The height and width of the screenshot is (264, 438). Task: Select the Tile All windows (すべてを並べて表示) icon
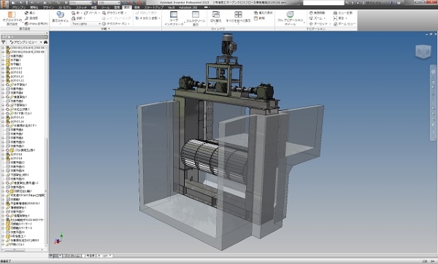pyautogui.click(x=238, y=18)
